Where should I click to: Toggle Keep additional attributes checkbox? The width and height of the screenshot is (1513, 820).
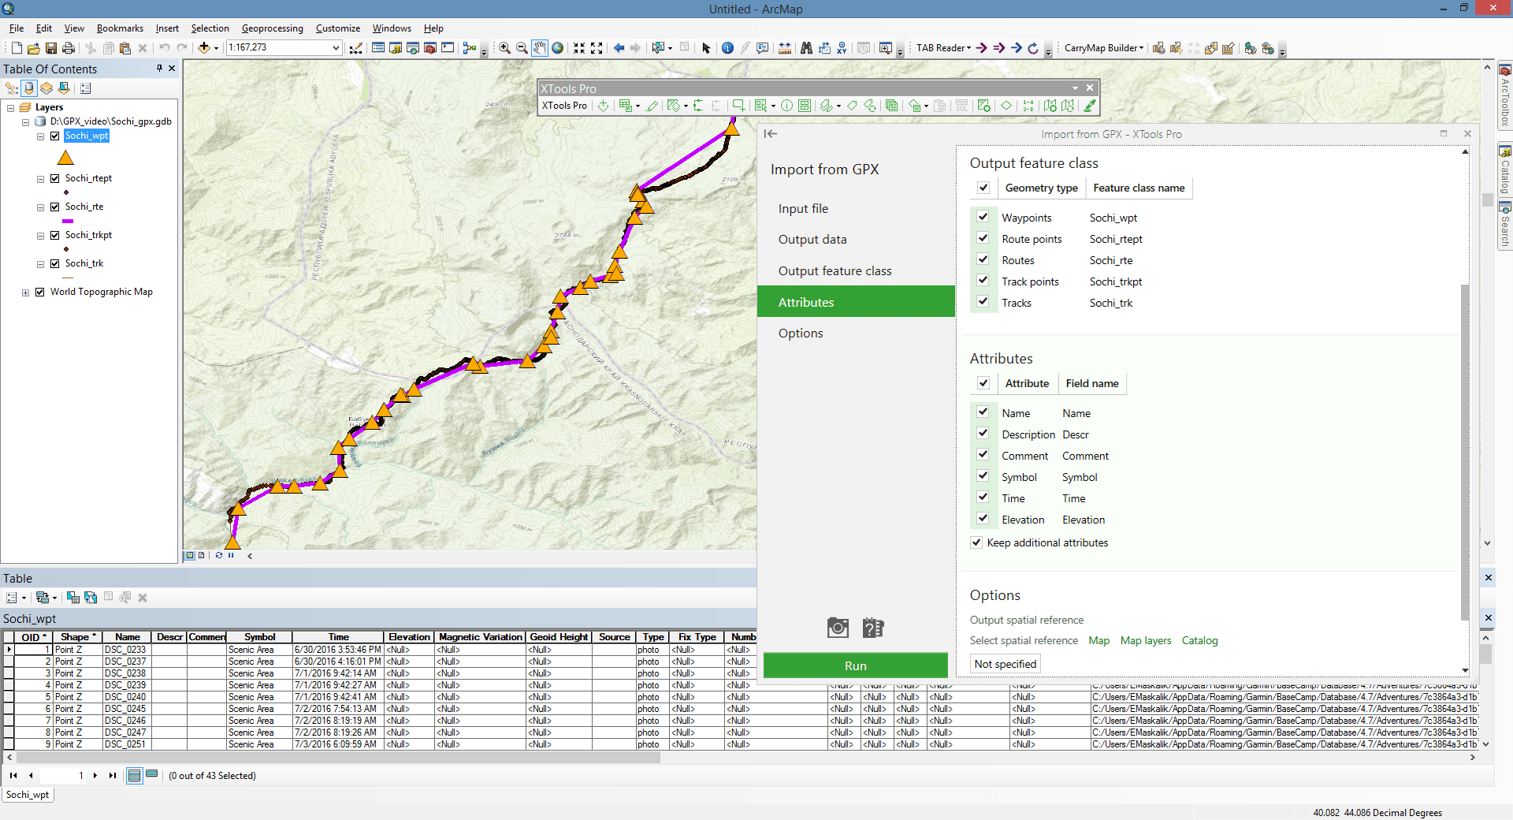(x=976, y=542)
